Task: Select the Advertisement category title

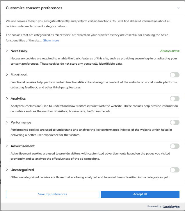Action: pyautogui.click(x=23, y=146)
